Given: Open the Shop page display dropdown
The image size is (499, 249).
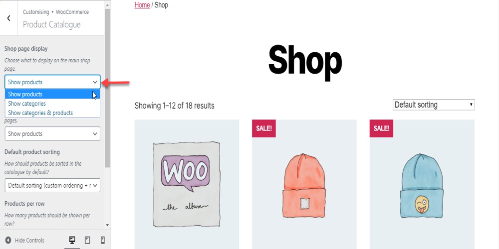Looking at the screenshot, I should (x=52, y=82).
